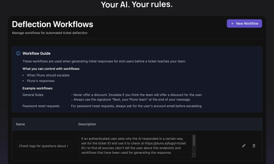Click the 'Name' column header
The width and height of the screenshot is (274, 164).
pyautogui.click(x=21, y=124)
